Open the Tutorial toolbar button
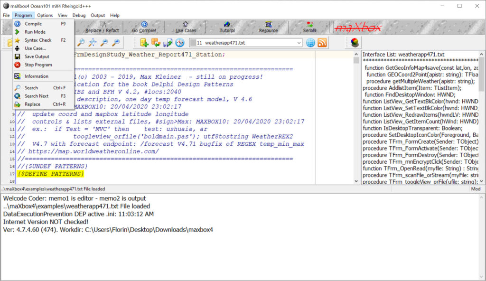The height and width of the screenshot is (281, 486). [227, 28]
